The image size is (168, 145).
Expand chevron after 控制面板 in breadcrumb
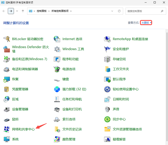click(49, 11)
